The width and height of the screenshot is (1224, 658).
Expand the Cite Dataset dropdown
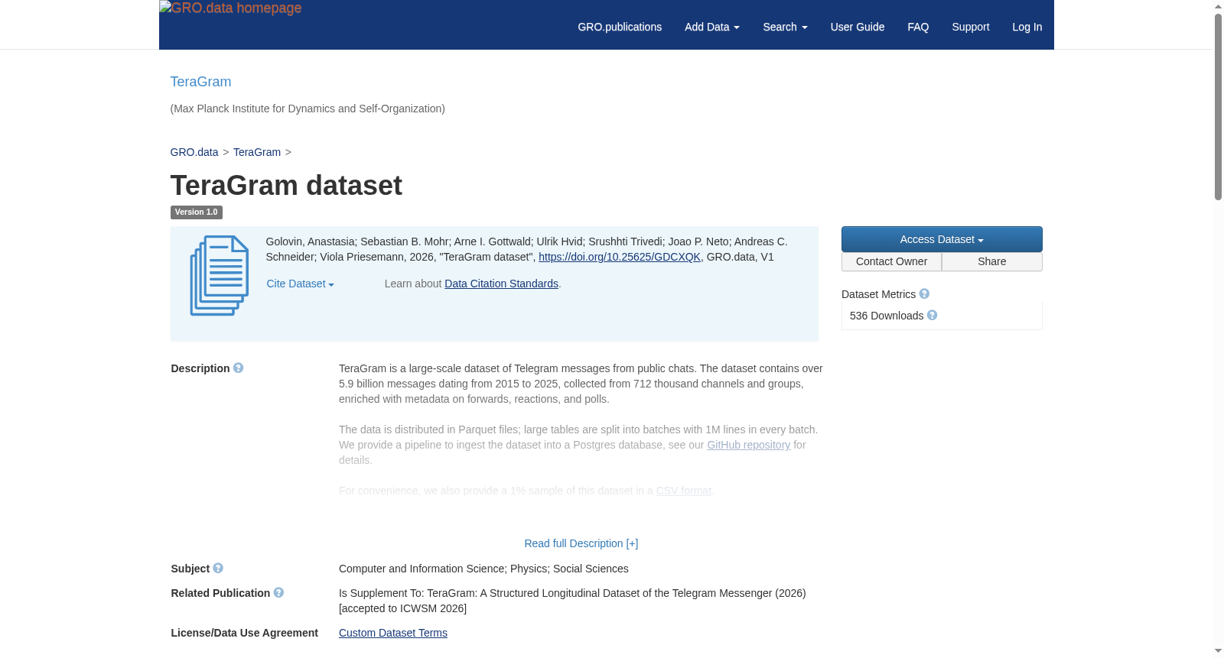click(301, 284)
